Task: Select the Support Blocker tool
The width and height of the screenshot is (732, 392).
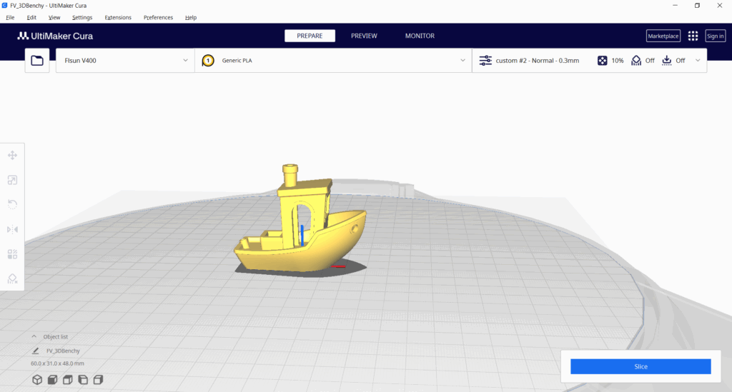Action: tap(13, 278)
